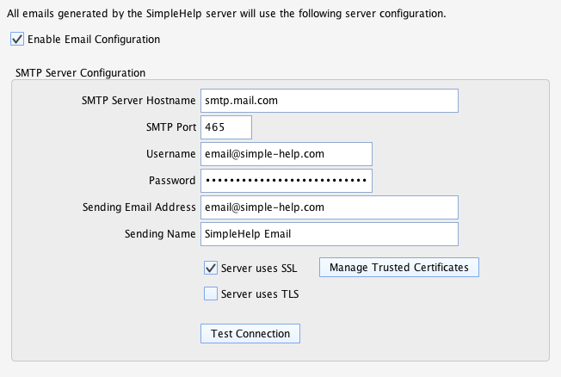The image size is (561, 377).
Task: Click the SMTP Port label
Action: 171,127
